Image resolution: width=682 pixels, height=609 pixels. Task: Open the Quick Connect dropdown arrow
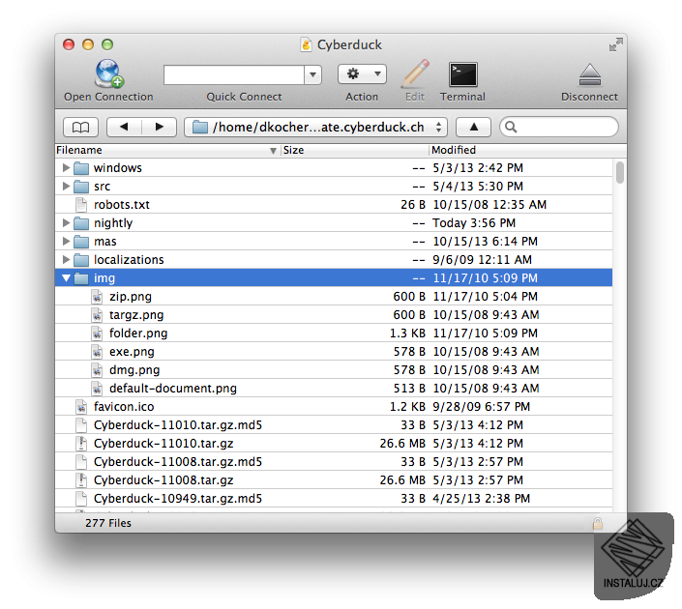tap(312, 75)
